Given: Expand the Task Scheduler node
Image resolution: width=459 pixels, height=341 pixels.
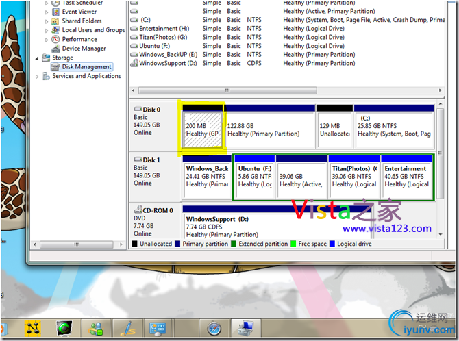Looking at the screenshot, I should pyautogui.click(x=47, y=3).
